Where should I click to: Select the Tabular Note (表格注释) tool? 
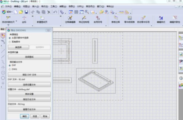[116, 20]
